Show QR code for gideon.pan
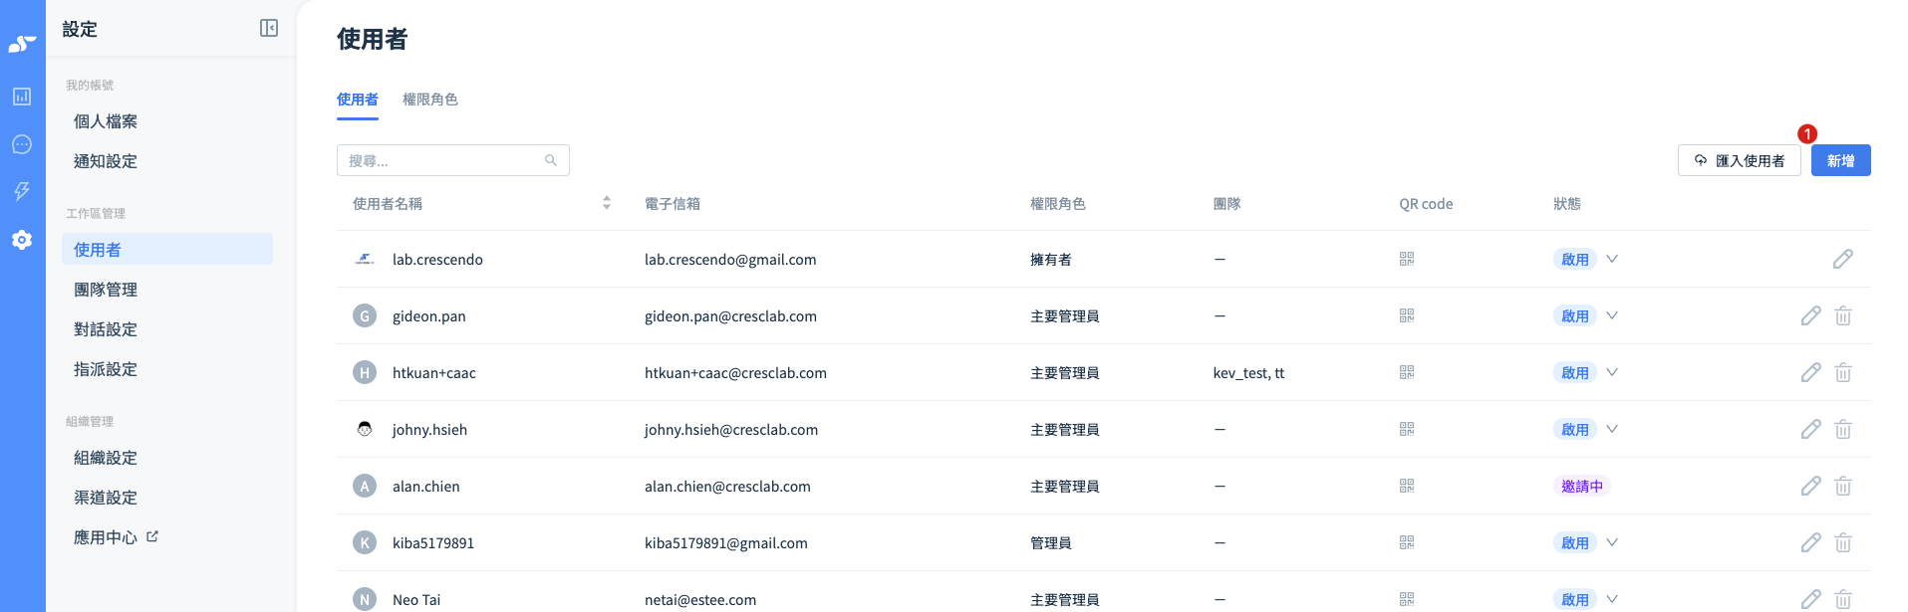 pyautogui.click(x=1406, y=315)
